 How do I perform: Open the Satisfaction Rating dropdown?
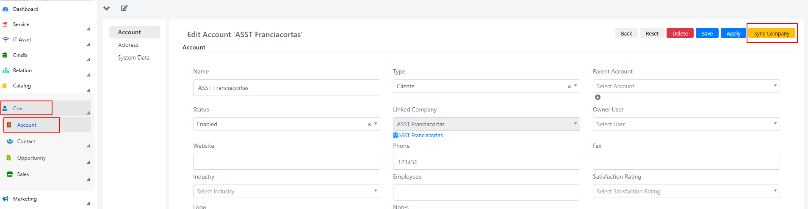point(686,191)
